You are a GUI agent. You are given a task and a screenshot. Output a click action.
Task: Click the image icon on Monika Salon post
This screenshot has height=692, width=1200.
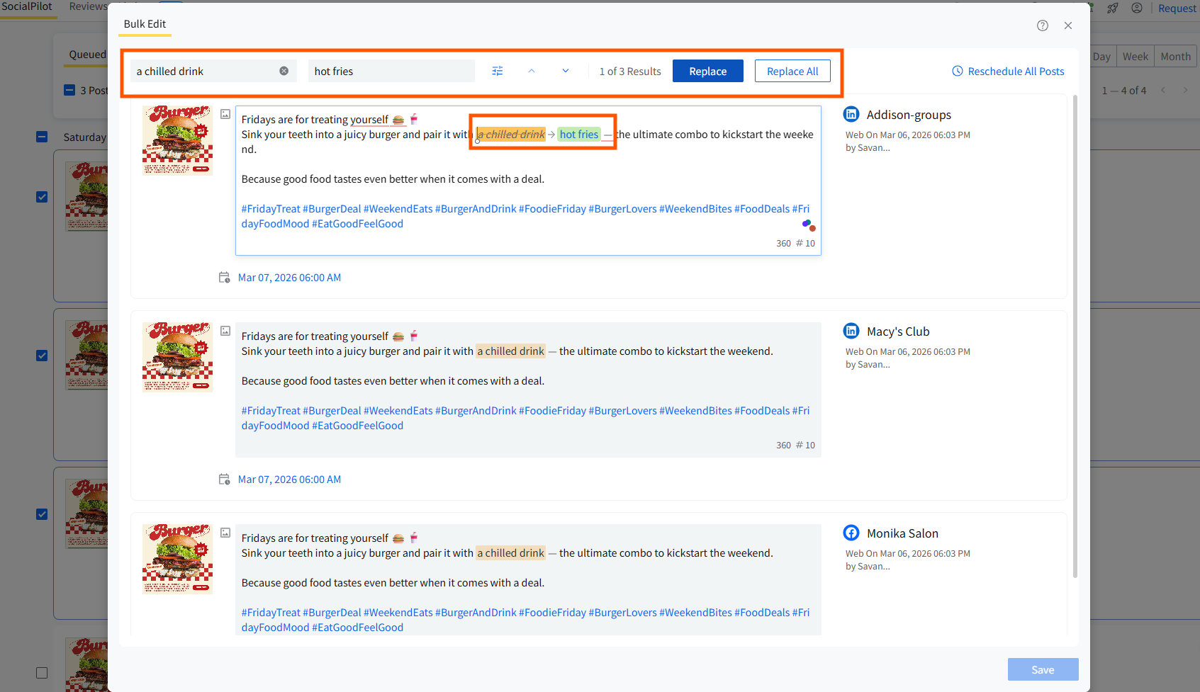pyautogui.click(x=225, y=533)
